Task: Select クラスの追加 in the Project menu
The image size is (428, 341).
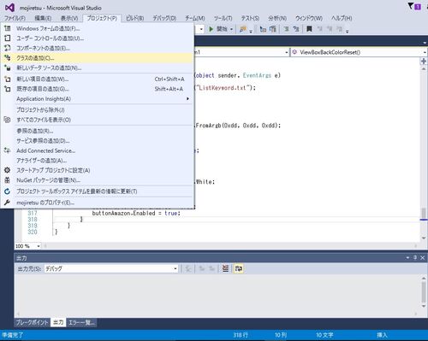Action: pos(97,58)
